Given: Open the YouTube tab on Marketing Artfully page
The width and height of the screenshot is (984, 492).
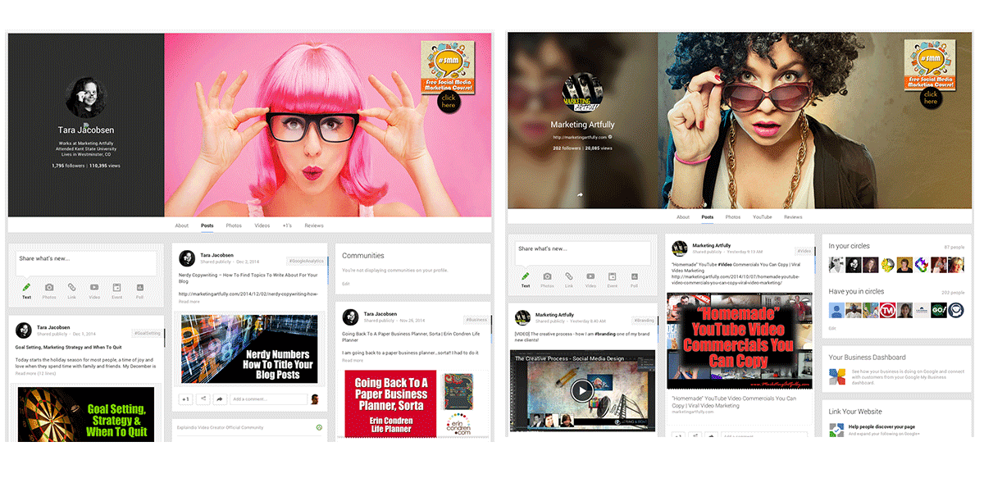Looking at the screenshot, I should pyautogui.click(x=763, y=217).
